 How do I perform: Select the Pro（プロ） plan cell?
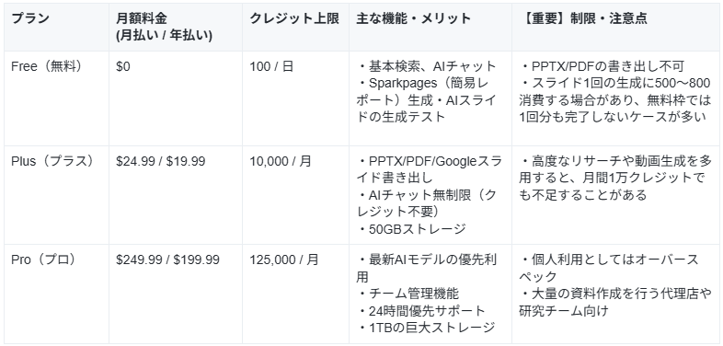coord(45,259)
